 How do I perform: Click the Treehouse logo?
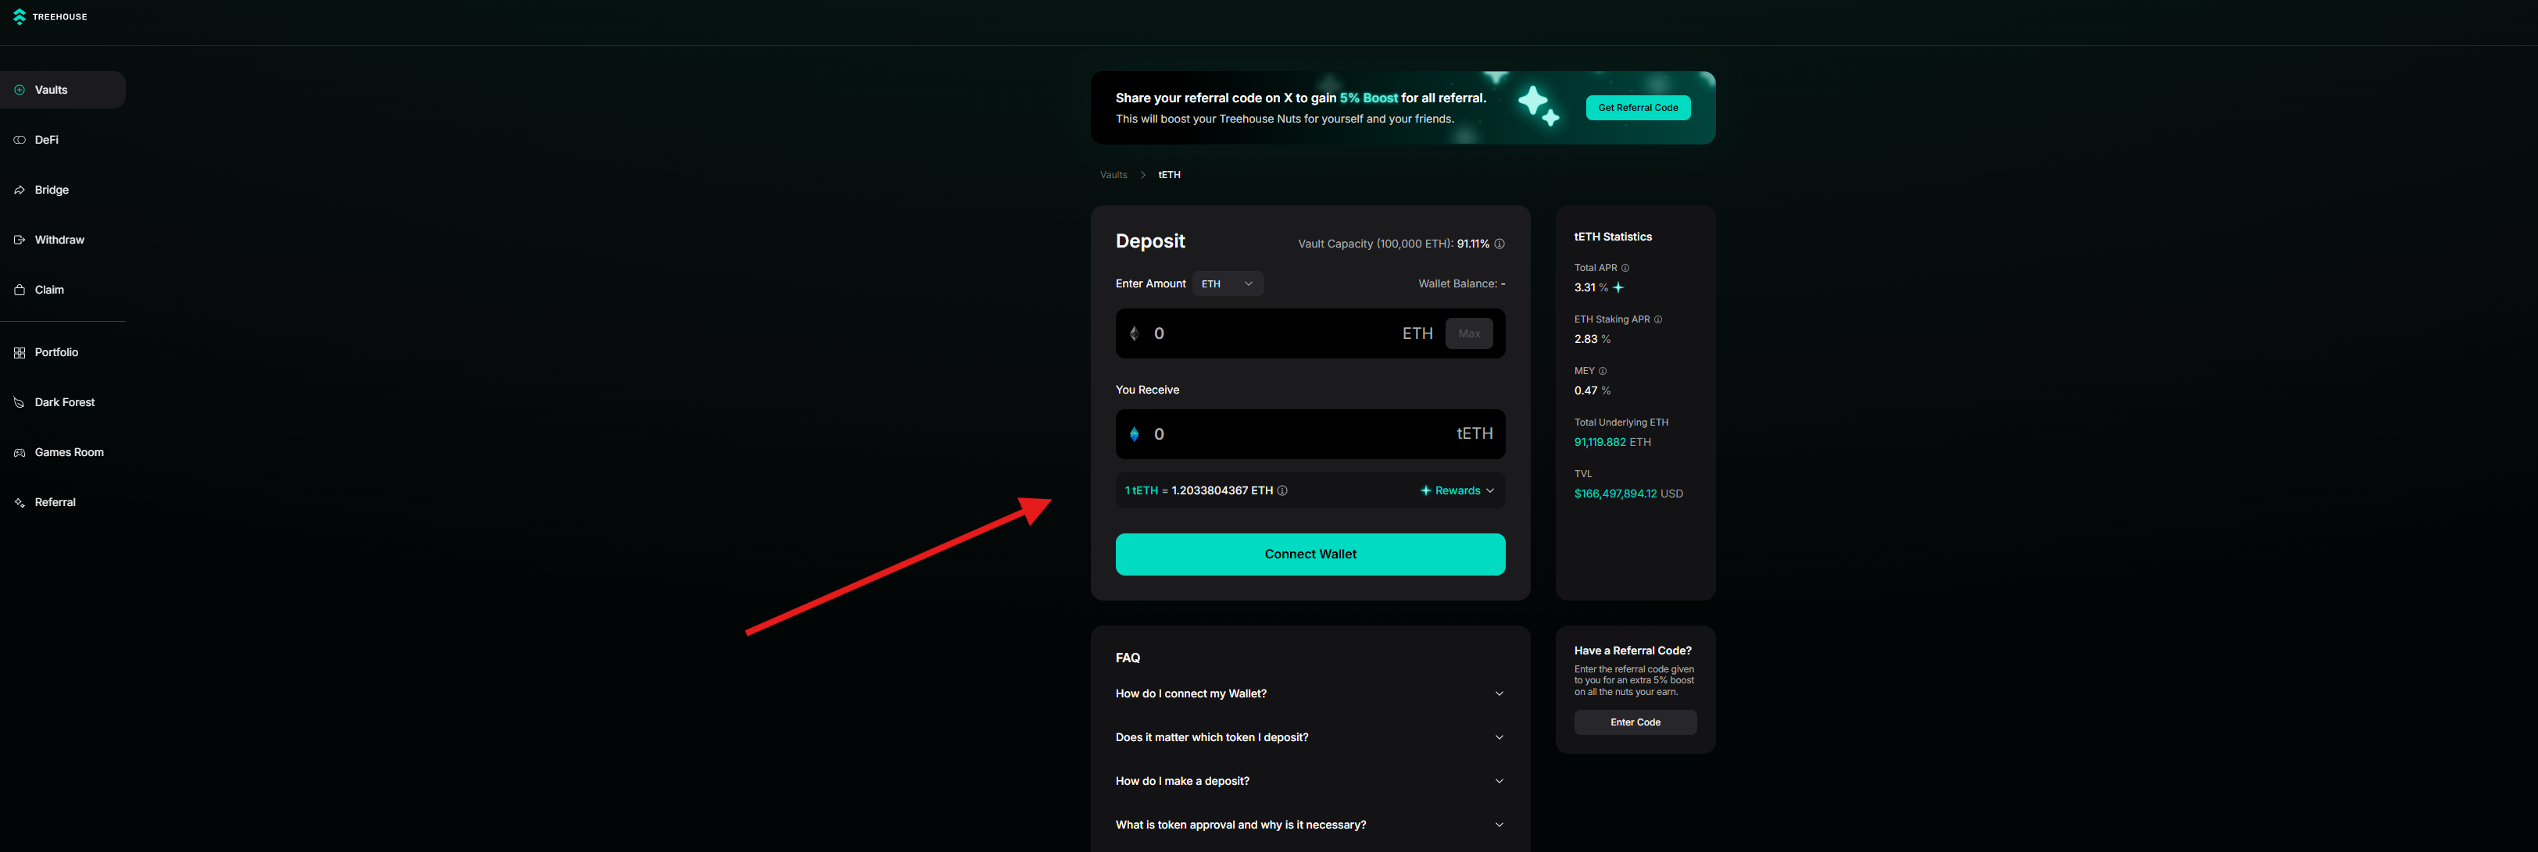50,16
